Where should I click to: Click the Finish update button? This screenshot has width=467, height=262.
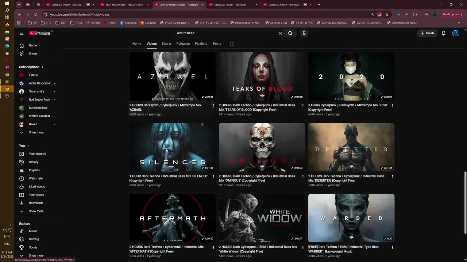(452, 14)
